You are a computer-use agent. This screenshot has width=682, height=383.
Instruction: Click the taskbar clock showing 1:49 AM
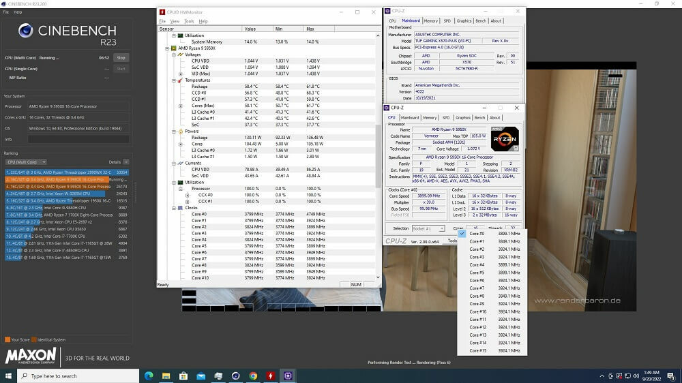[x=651, y=376]
